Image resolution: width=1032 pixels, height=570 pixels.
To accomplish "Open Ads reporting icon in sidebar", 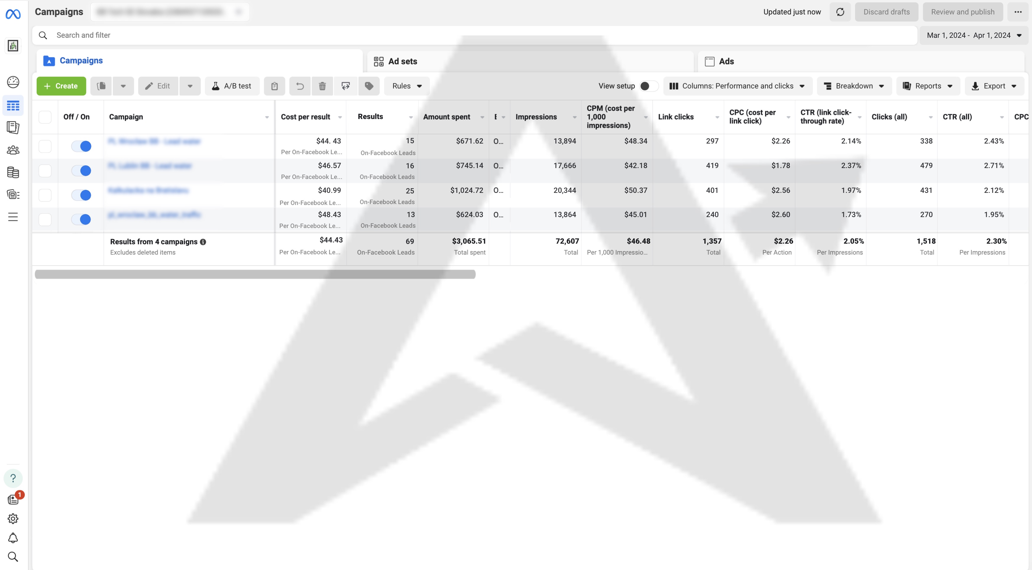I will 13,128.
